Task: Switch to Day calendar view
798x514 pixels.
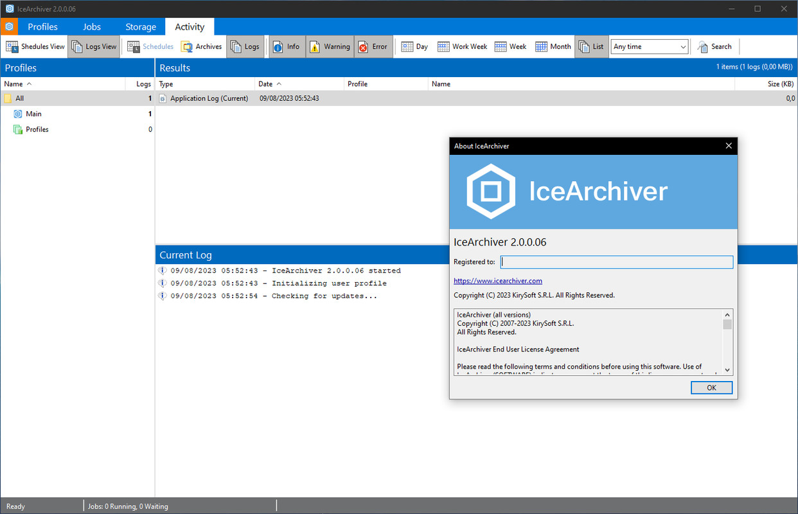Action: click(x=414, y=46)
